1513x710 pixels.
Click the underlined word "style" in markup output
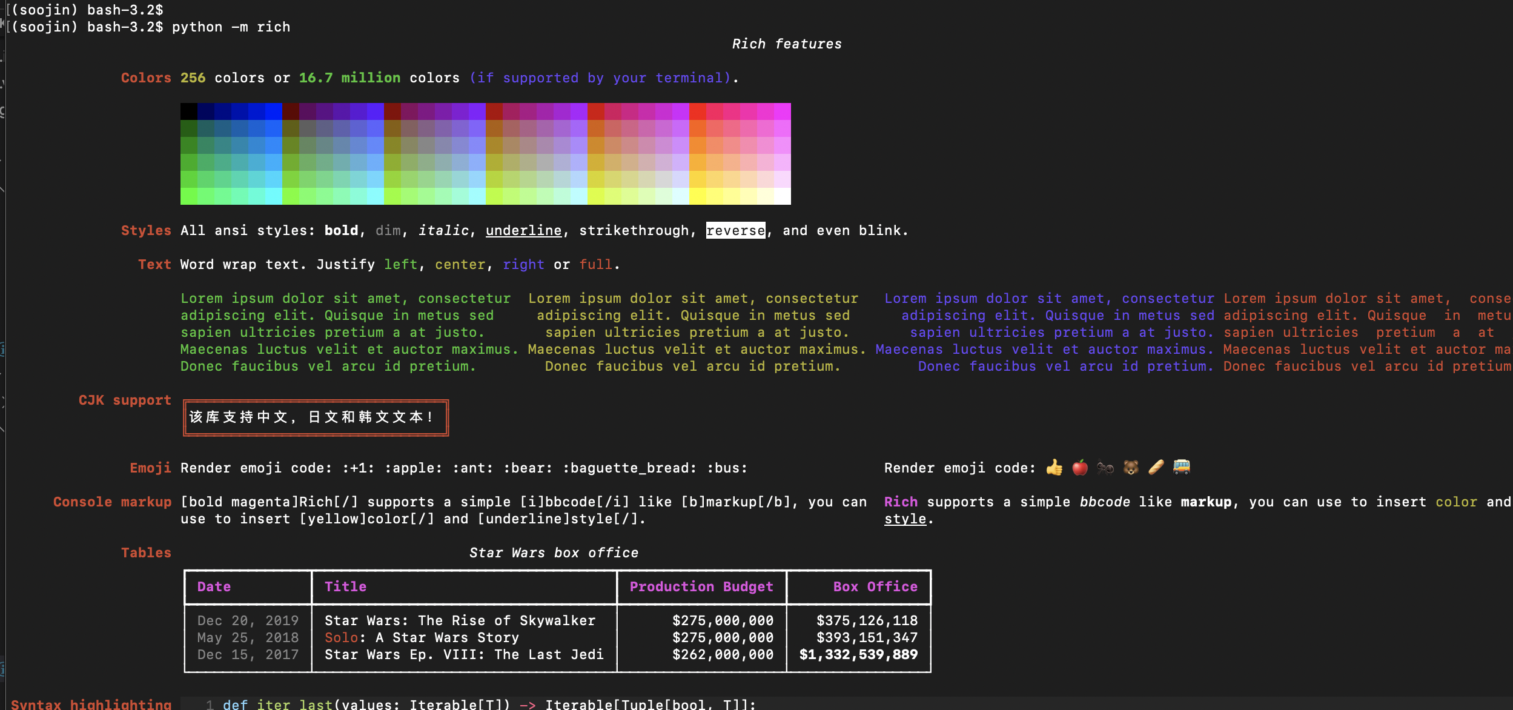905,519
